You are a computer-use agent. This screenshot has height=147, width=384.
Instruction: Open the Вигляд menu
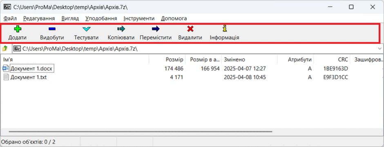pyautogui.click(x=70, y=18)
